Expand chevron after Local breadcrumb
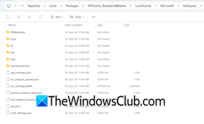 tap(61, 6)
